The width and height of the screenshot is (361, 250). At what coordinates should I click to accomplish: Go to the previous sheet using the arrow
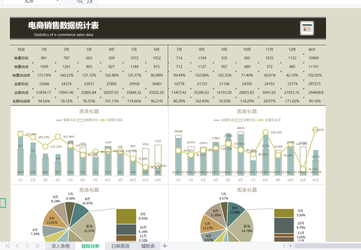tap(17, 246)
